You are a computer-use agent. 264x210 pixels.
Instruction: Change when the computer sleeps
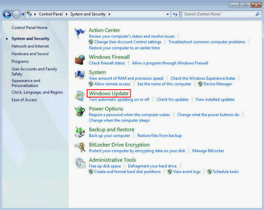119,120
